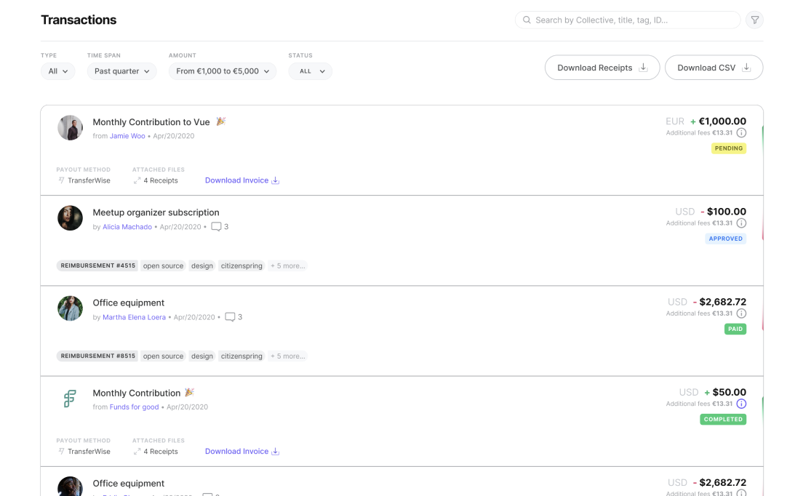This screenshot has width=803, height=496.
Task: Open Alicia Machado's profile link
Action: [127, 226]
